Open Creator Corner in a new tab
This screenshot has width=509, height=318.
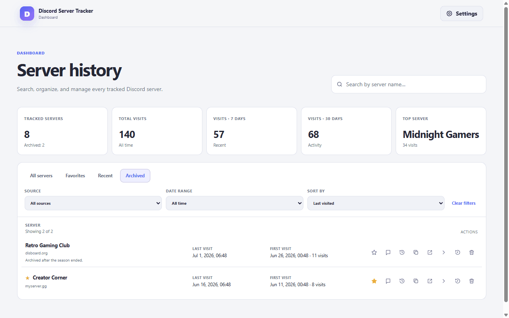pos(430,281)
